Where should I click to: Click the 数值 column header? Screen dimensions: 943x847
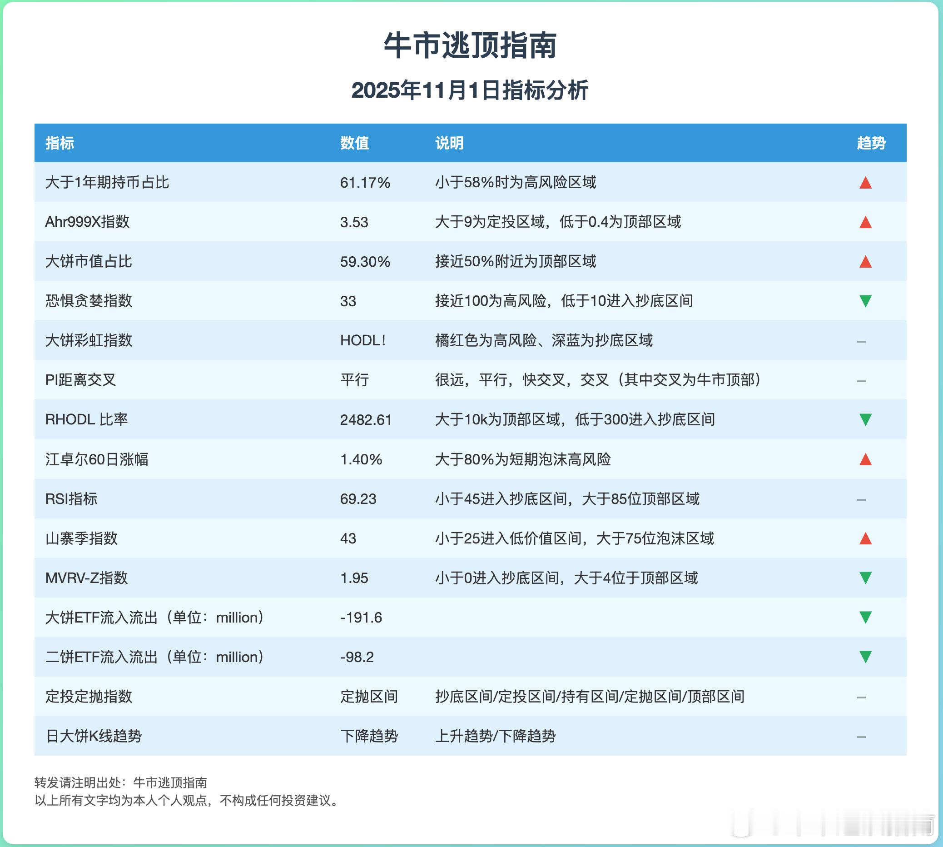click(x=354, y=143)
